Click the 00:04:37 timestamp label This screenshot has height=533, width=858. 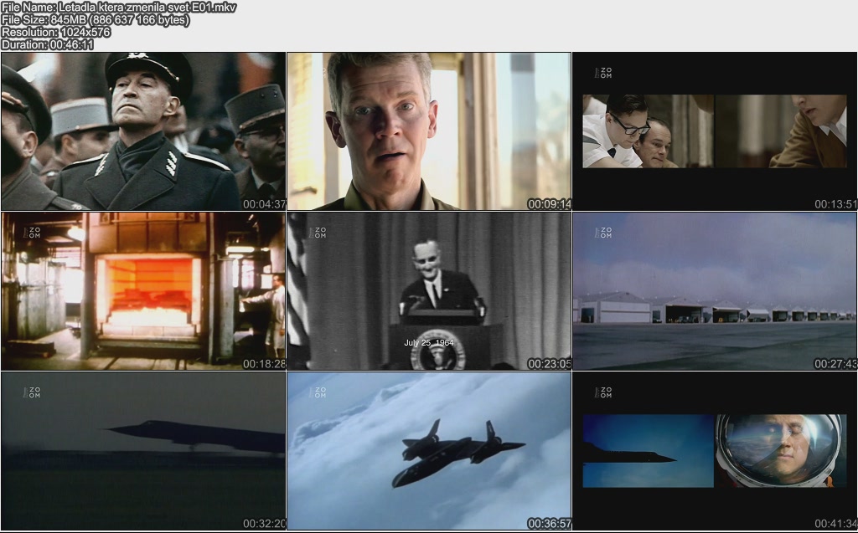click(x=264, y=204)
